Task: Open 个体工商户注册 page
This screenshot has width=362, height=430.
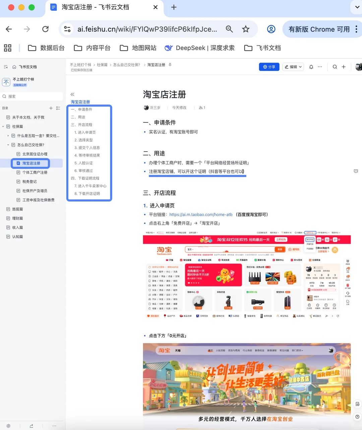Action: coord(35,172)
